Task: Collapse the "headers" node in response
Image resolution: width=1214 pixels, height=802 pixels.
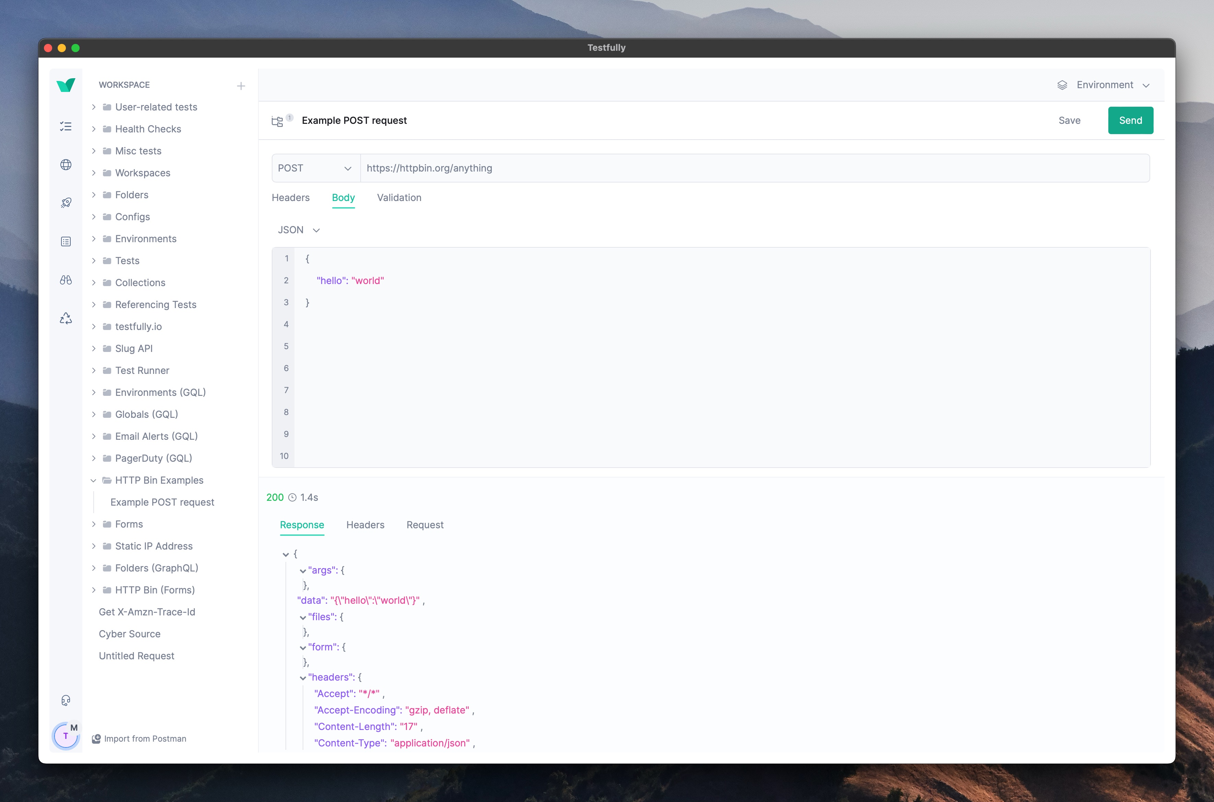Action: 303,678
